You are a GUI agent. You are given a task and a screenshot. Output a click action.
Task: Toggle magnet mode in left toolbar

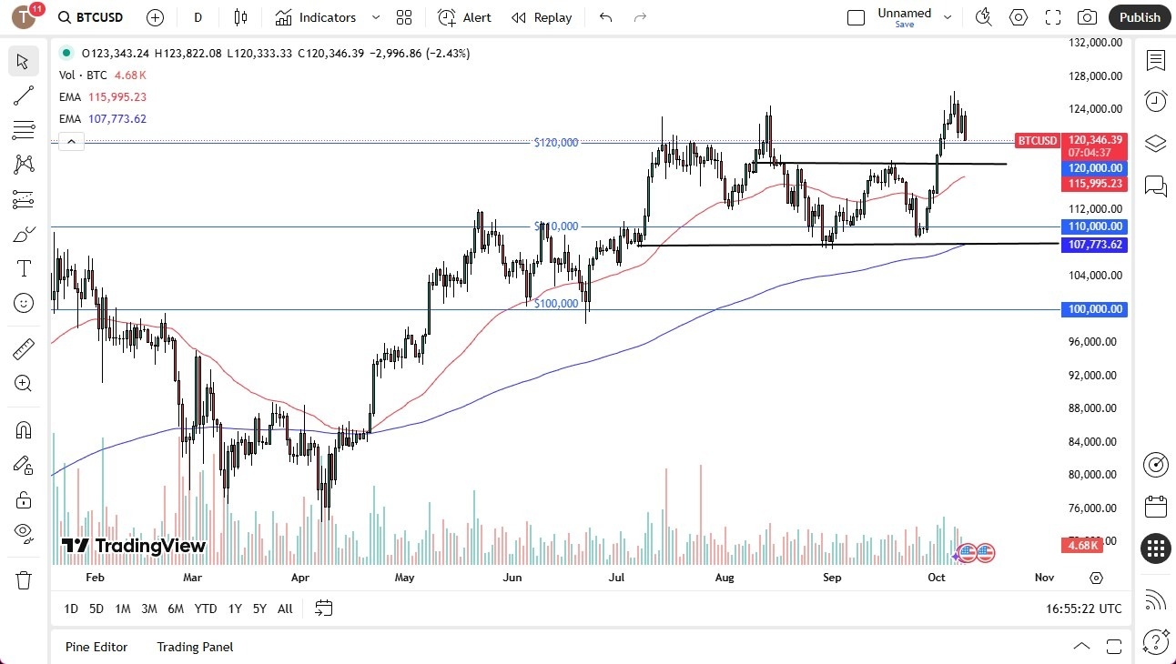[23, 429]
